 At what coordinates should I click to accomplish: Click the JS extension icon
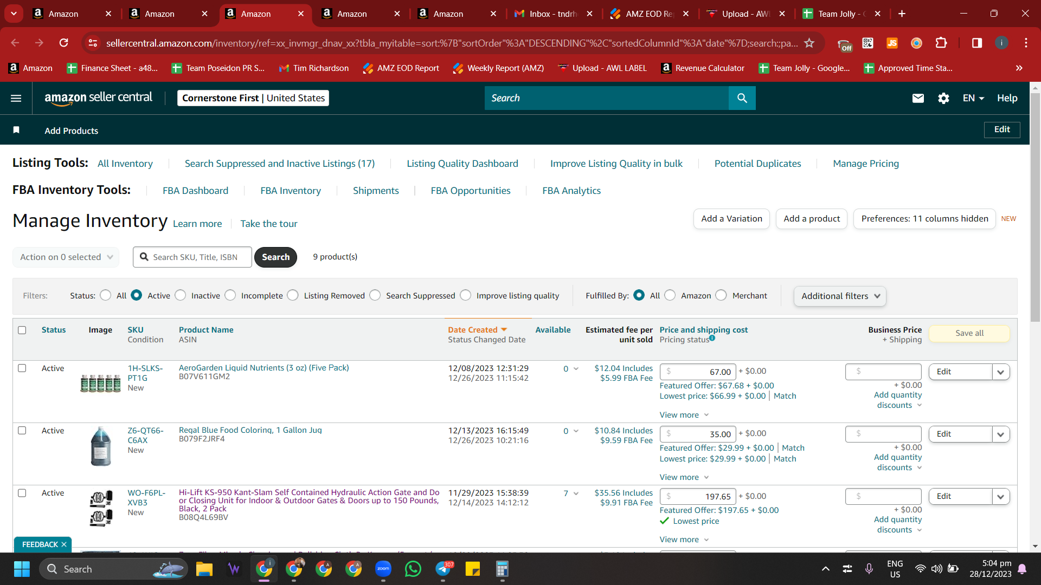pyautogui.click(x=892, y=43)
